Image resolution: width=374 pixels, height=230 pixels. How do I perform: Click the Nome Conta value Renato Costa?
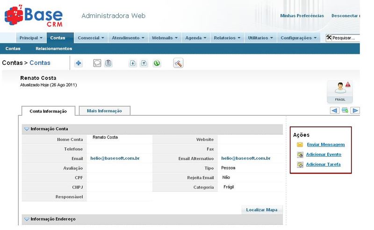tap(105, 137)
